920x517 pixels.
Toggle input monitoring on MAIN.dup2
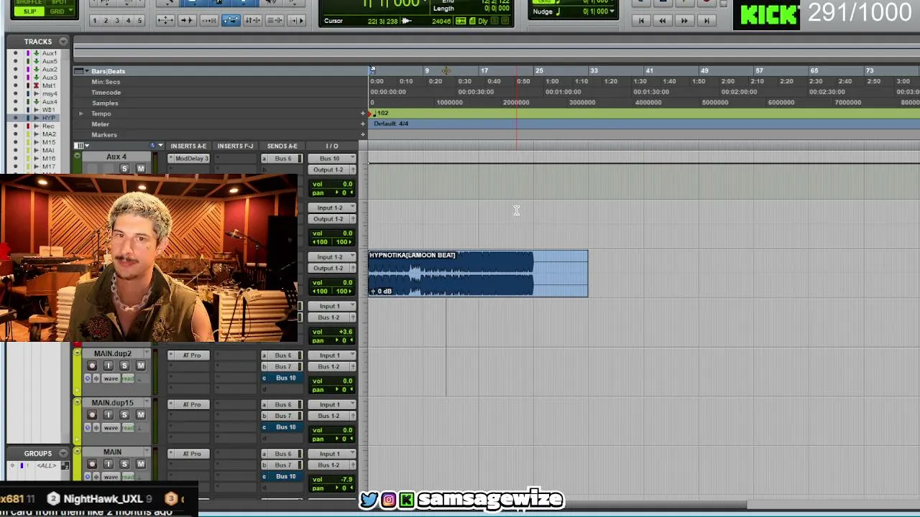tap(109, 366)
